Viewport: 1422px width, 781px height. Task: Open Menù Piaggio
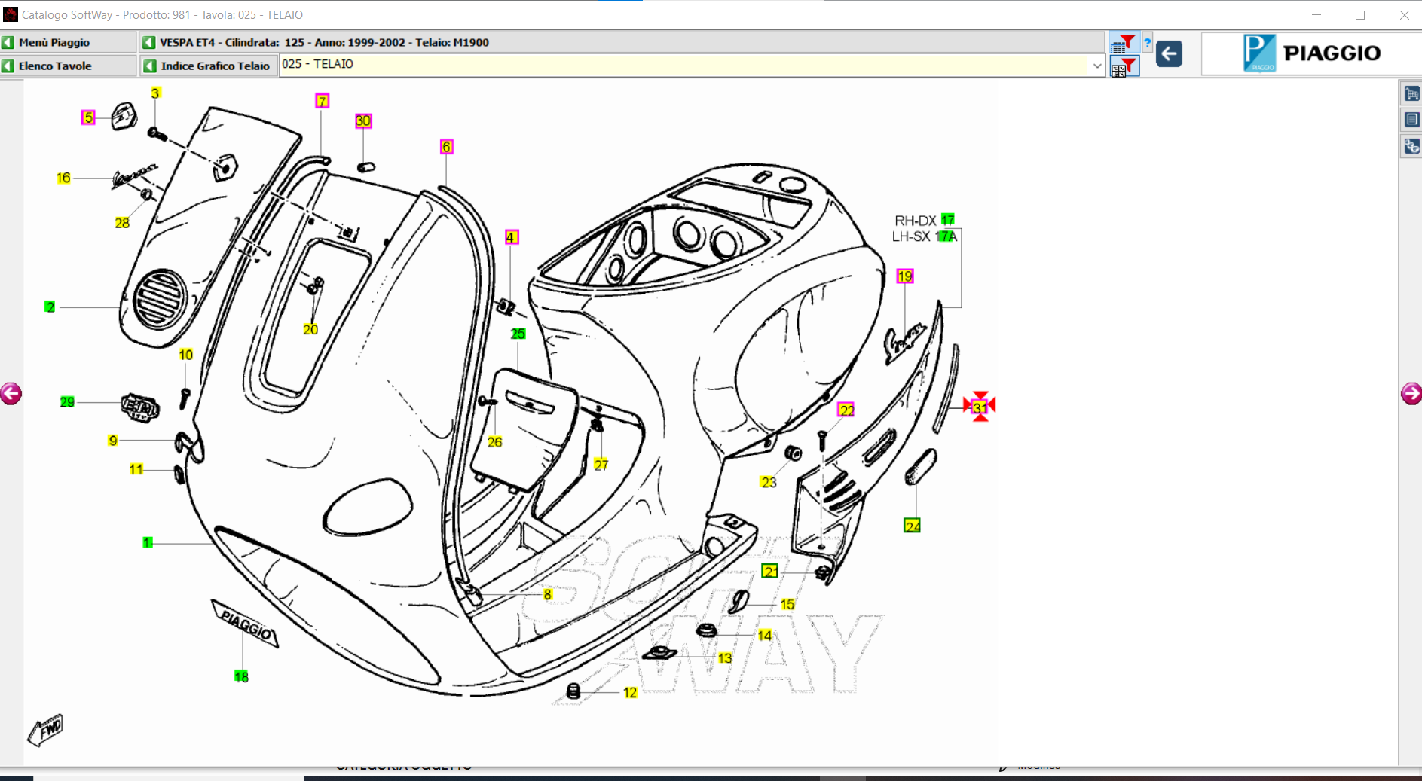[x=69, y=42]
